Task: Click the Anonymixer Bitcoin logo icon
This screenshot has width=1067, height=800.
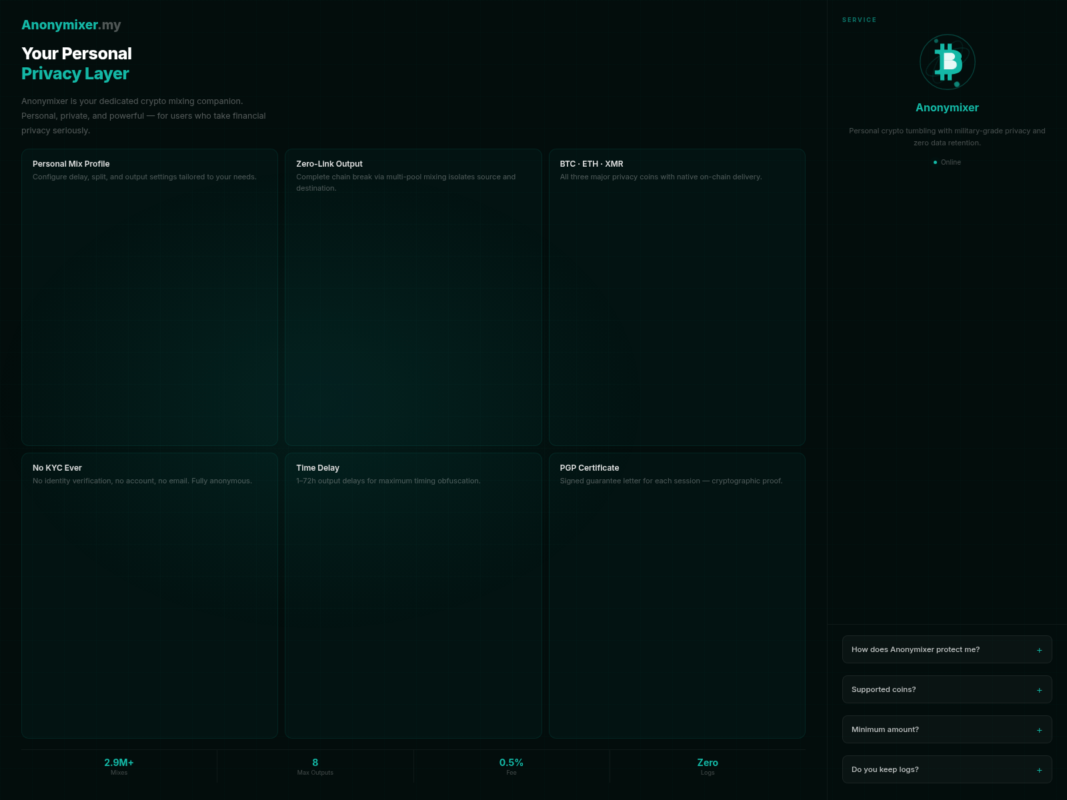Action: point(947,62)
